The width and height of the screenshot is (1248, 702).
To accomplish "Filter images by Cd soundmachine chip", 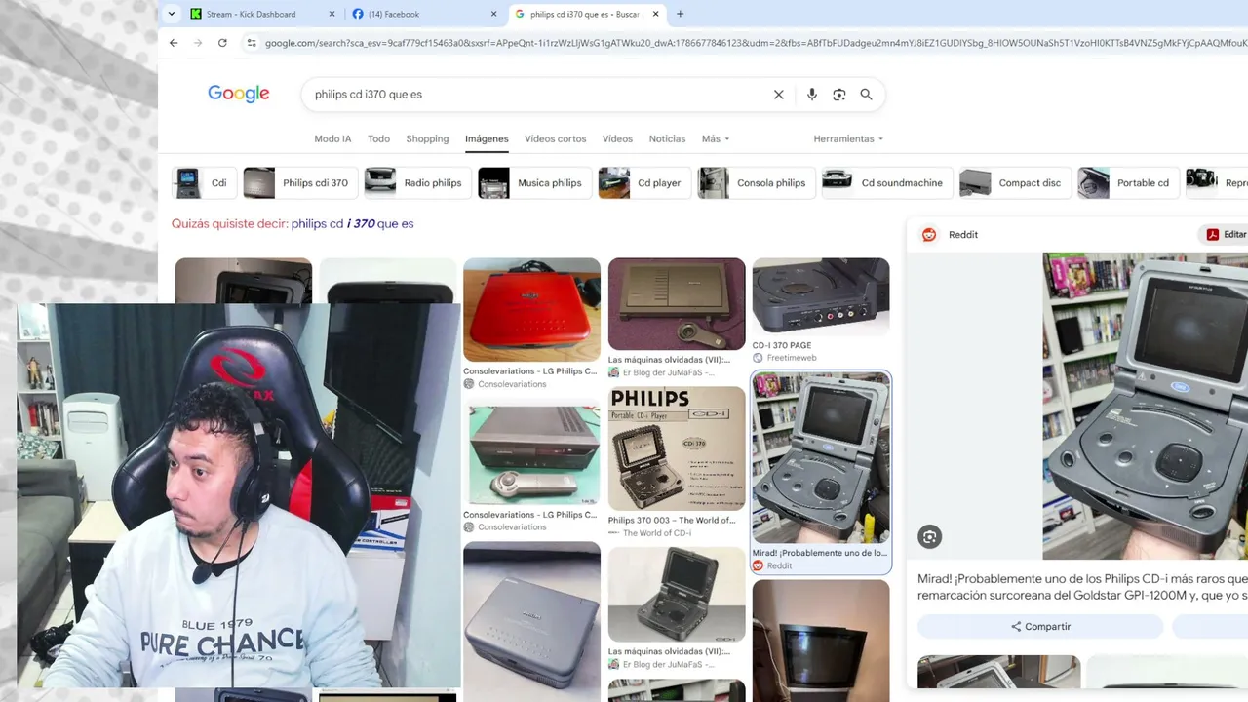I will pyautogui.click(x=887, y=183).
